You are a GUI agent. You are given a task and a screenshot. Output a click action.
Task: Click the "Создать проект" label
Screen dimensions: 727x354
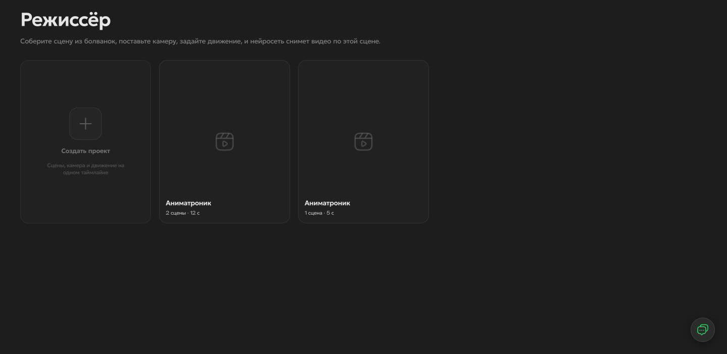tap(85, 151)
